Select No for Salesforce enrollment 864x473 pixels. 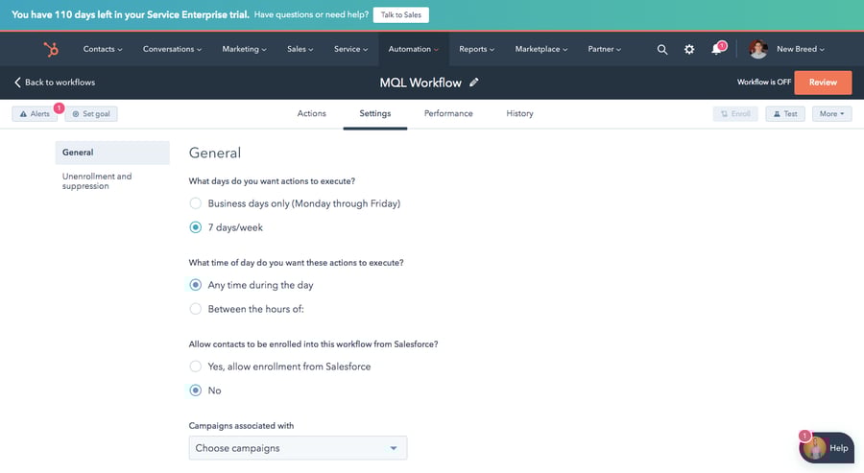(x=195, y=390)
